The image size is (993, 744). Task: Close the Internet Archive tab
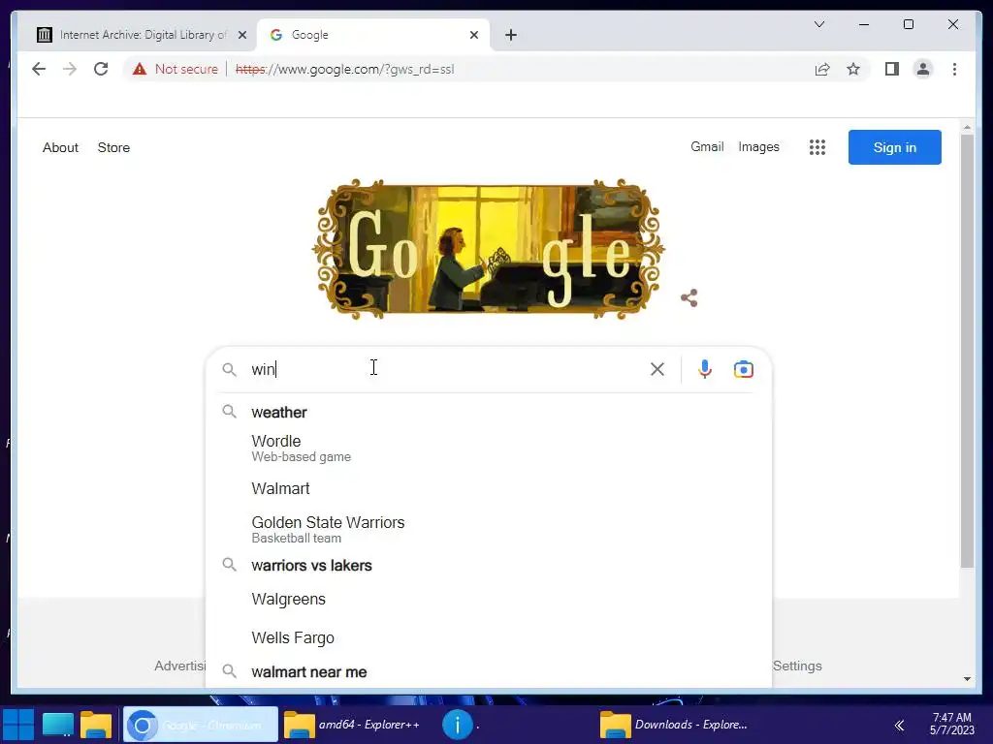[241, 35]
